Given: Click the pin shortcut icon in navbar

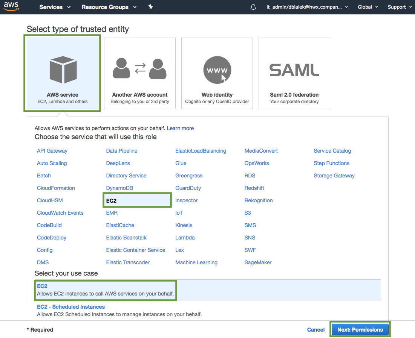Looking at the screenshot, I should coord(150,7).
